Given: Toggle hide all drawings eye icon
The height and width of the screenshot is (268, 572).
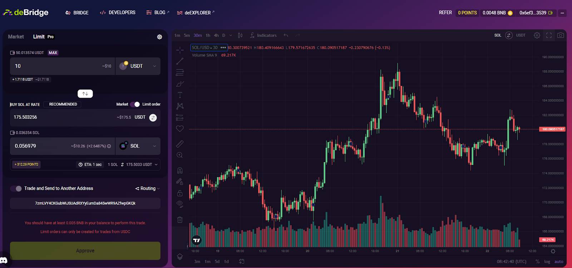Looking at the screenshot, I should (180, 204).
